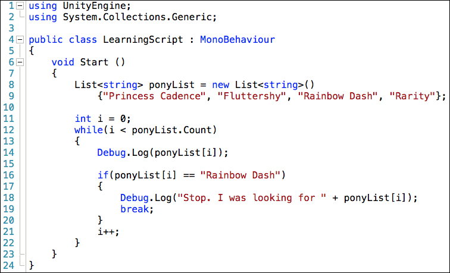This screenshot has height=273, width=450.
Task: Click line number 19 in the gutter
Action: (8, 209)
